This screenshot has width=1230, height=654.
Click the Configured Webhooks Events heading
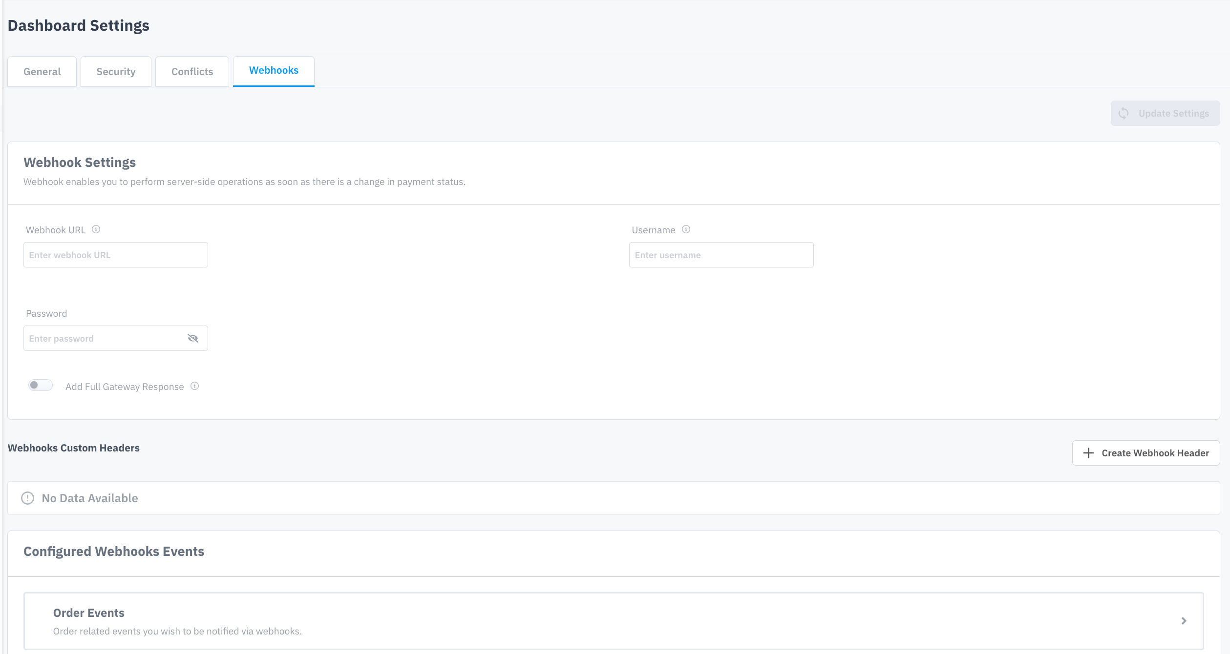pyautogui.click(x=114, y=552)
